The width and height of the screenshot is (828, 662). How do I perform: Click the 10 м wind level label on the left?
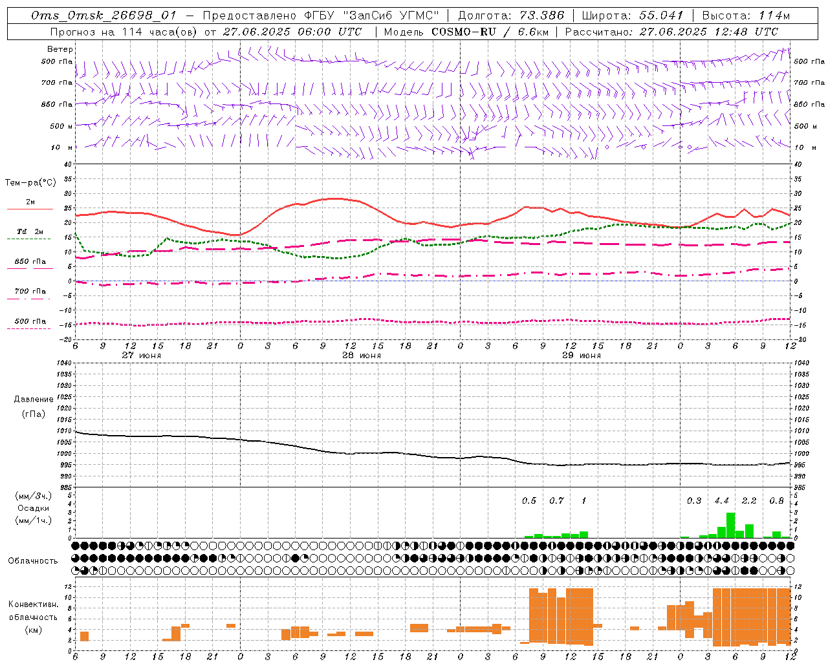[63, 147]
